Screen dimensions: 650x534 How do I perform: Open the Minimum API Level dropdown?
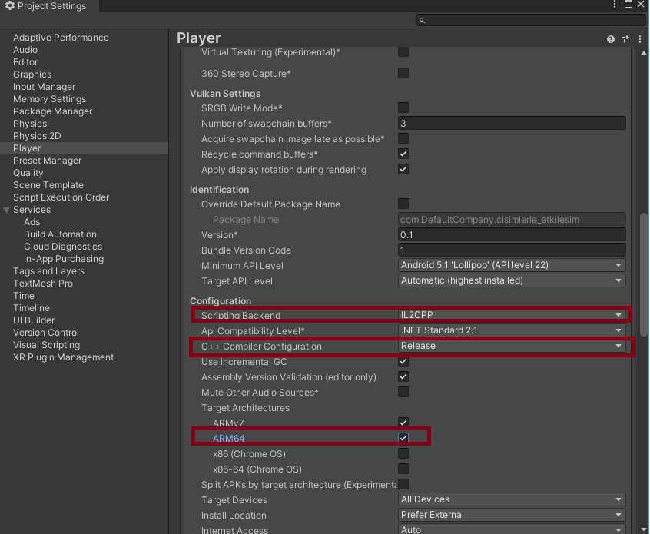coord(511,265)
